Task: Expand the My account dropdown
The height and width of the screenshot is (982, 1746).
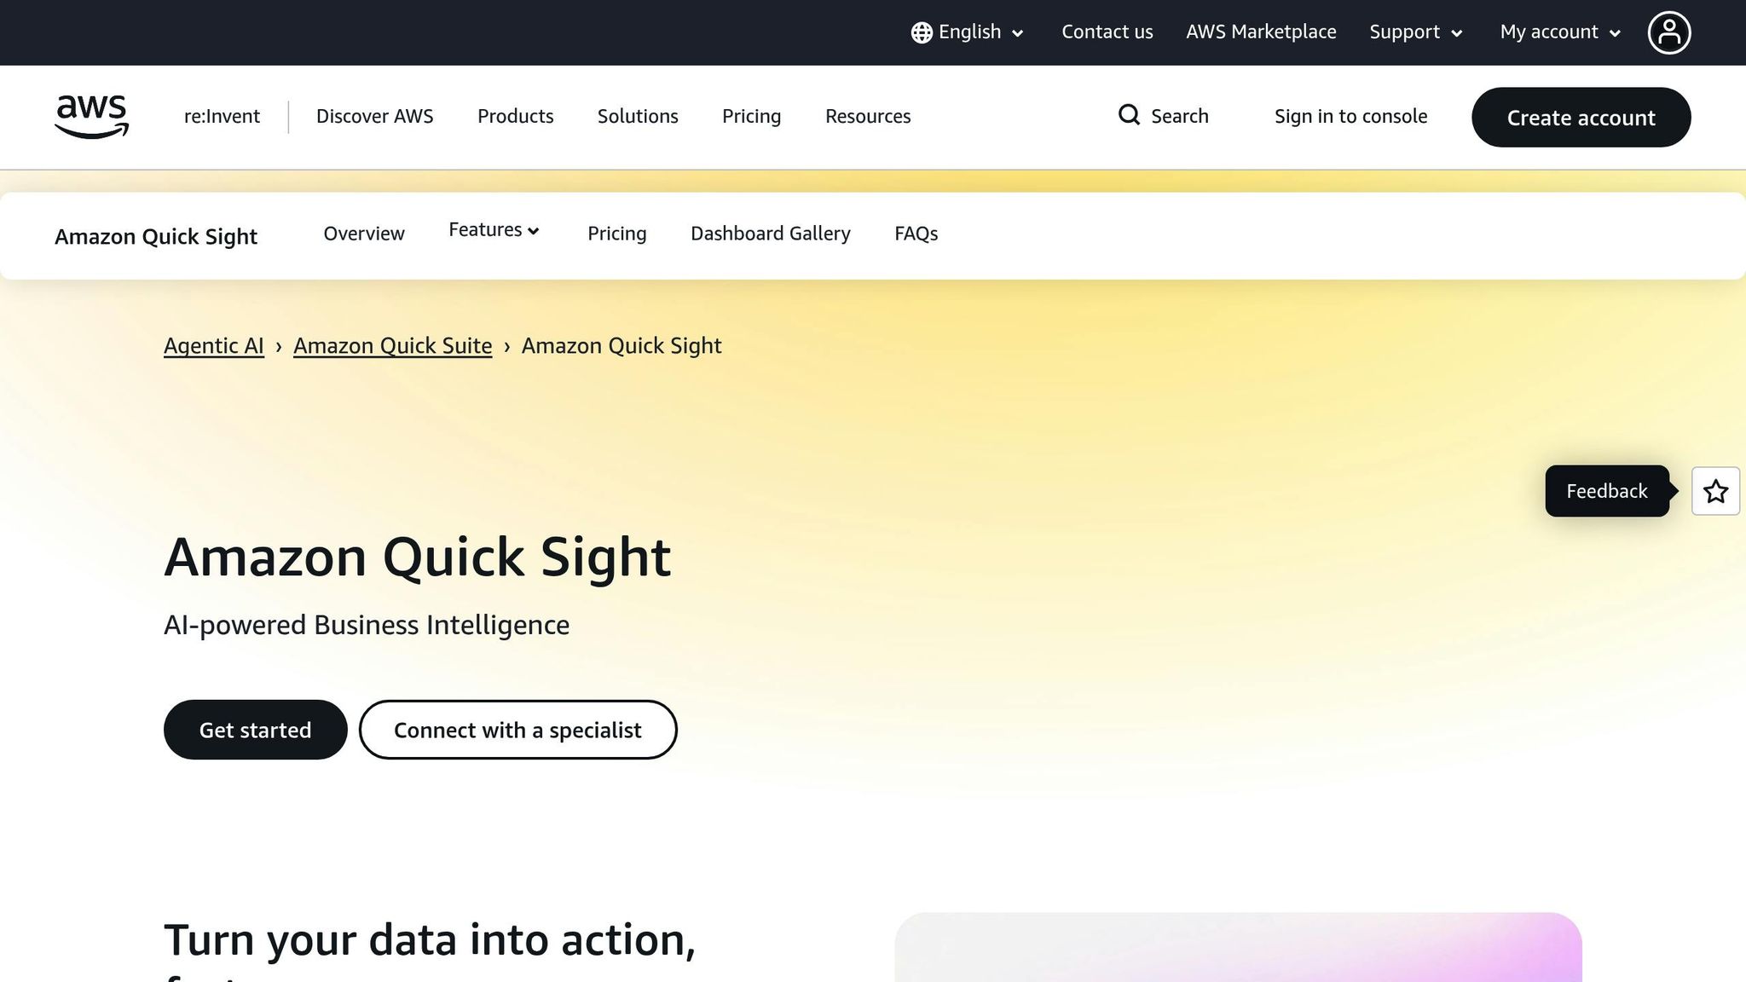Action: tap(1560, 32)
